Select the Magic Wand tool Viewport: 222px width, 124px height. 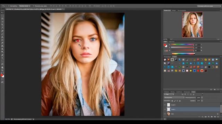tap(2, 21)
